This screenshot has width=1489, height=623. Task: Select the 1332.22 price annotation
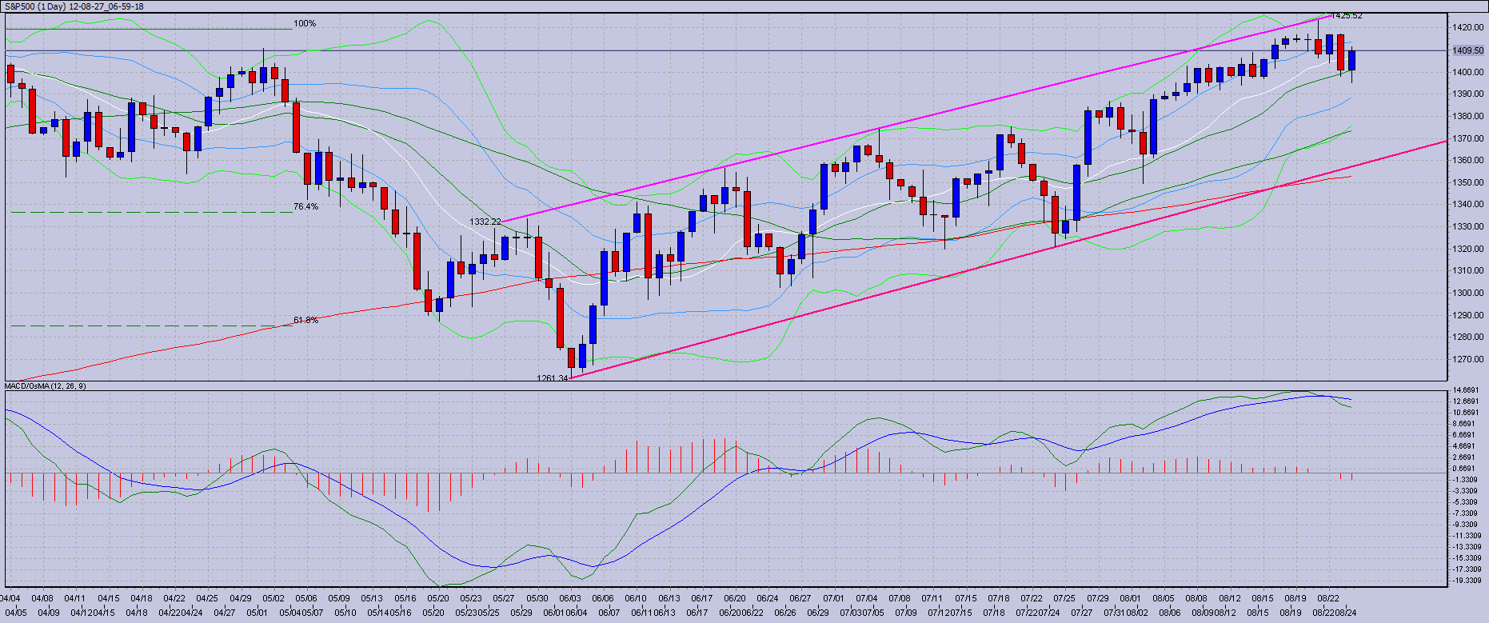pyautogui.click(x=485, y=222)
